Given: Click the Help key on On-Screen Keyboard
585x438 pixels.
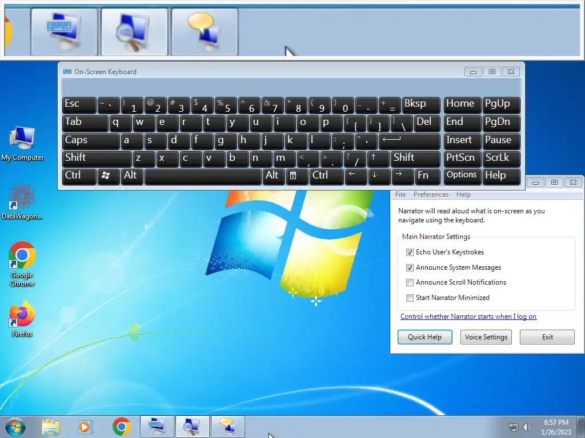Looking at the screenshot, I should (502, 177).
